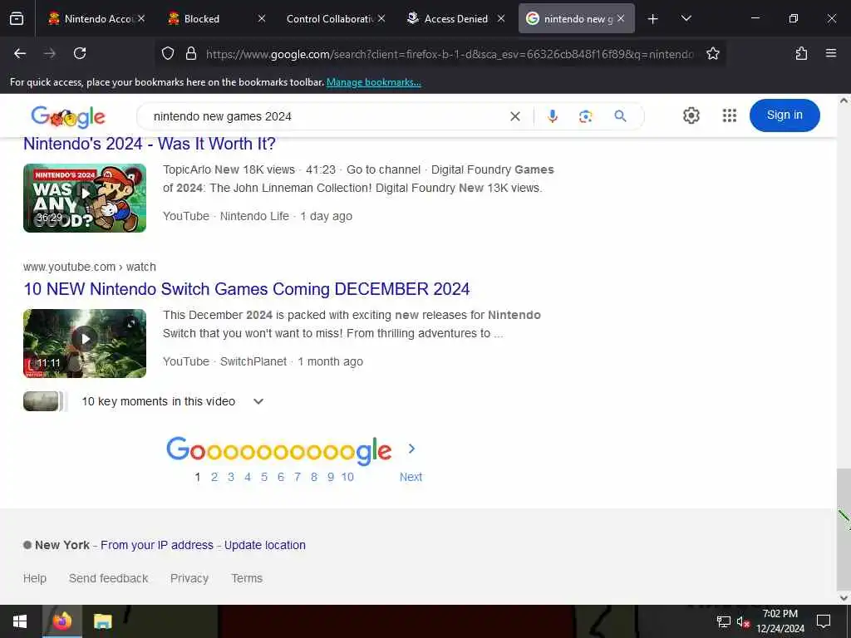Open Firefox View tab list icon
Screen dimensions: 851x638
tap(17, 18)
